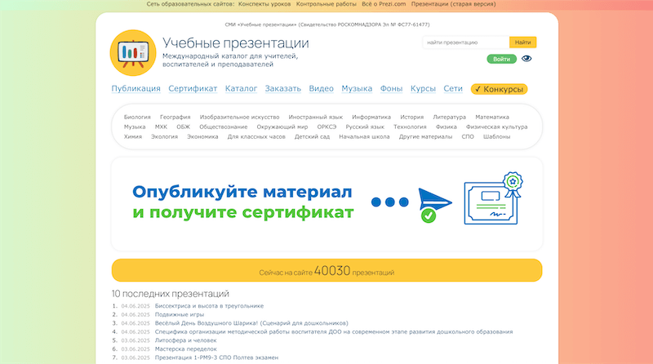The image size is (653, 364).
Task: Select the Экология category
Action: coord(164,136)
